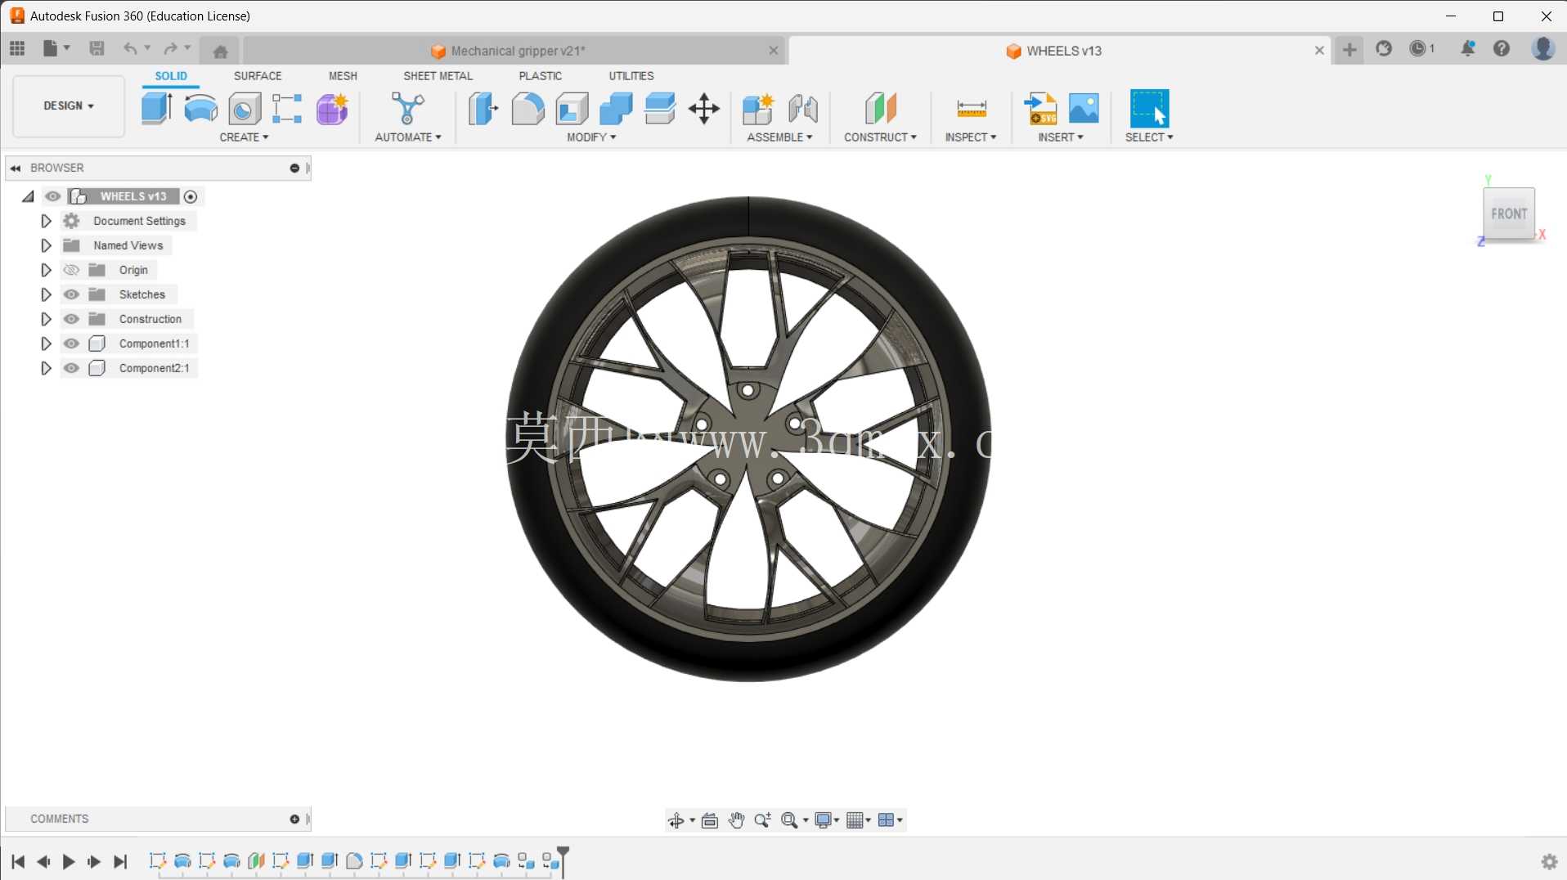Click the FRONT face of view cube
This screenshot has width=1567, height=880.
(x=1509, y=213)
